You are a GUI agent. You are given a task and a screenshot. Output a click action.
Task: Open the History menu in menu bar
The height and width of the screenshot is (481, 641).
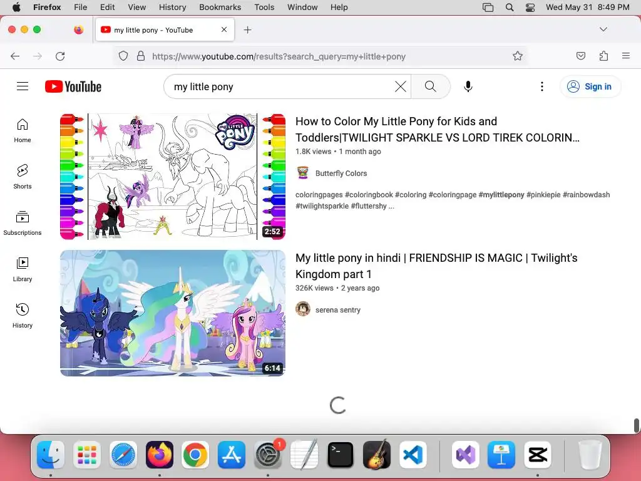pos(172,8)
